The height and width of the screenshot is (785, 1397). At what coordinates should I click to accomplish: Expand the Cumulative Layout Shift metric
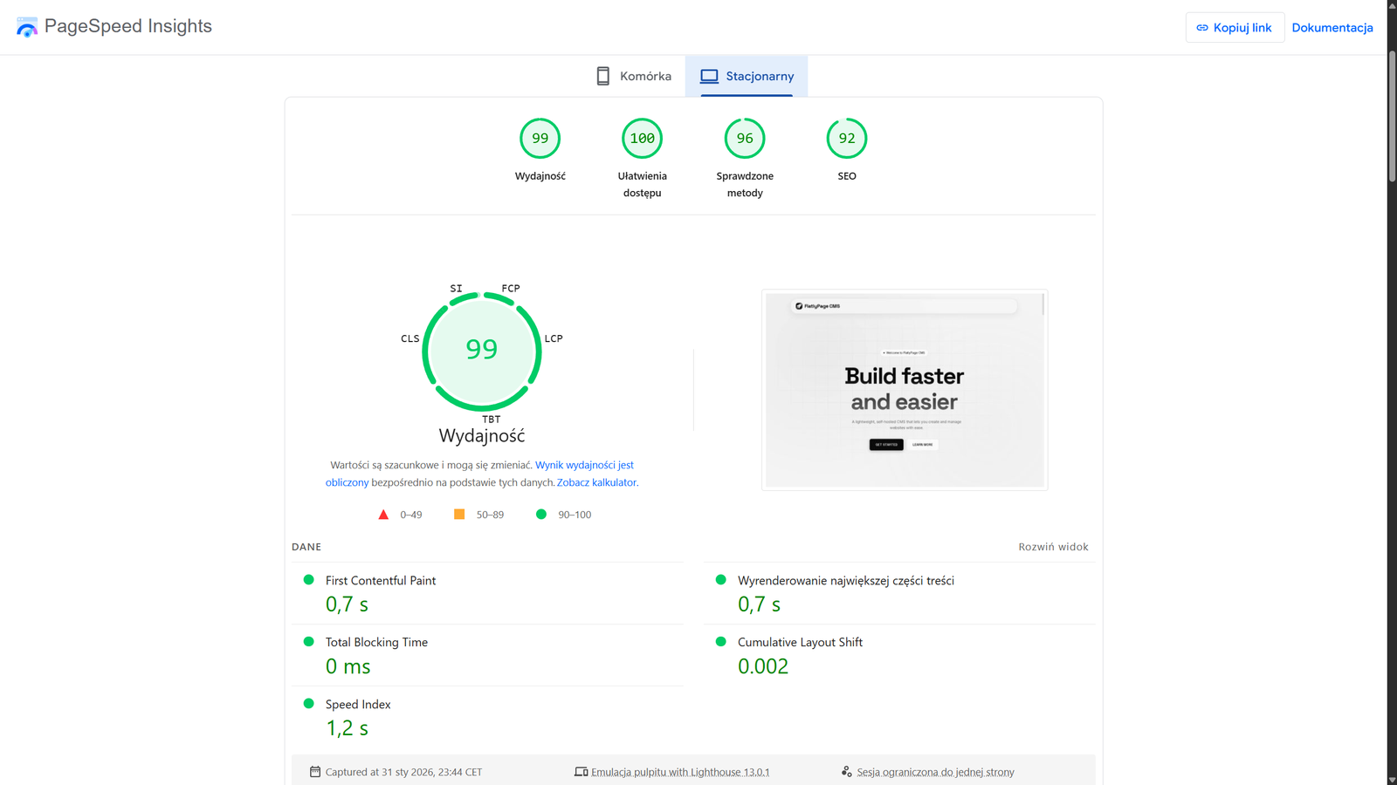click(800, 643)
